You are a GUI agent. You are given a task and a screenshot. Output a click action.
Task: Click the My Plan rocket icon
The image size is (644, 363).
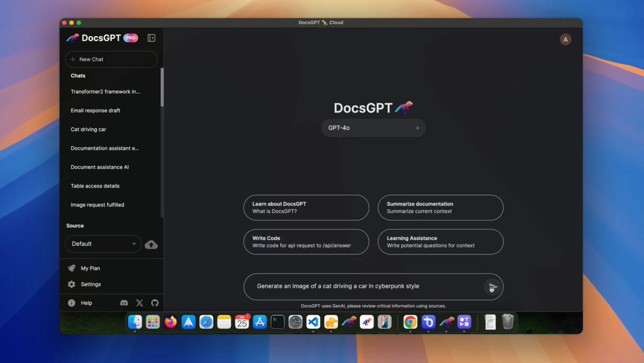[x=71, y=268]
